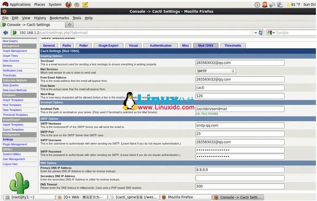Open Graph Management in the sidebar
This screenshot has width=317, height=201.
pyautogui.click(x=15, y=51)
